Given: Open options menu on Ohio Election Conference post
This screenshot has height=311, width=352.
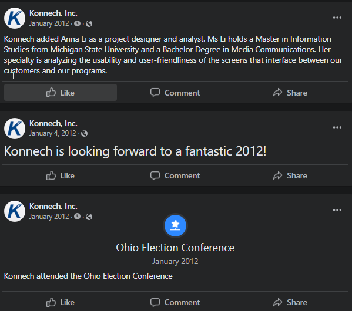Looking at the screenshot, I should [337, 210].
